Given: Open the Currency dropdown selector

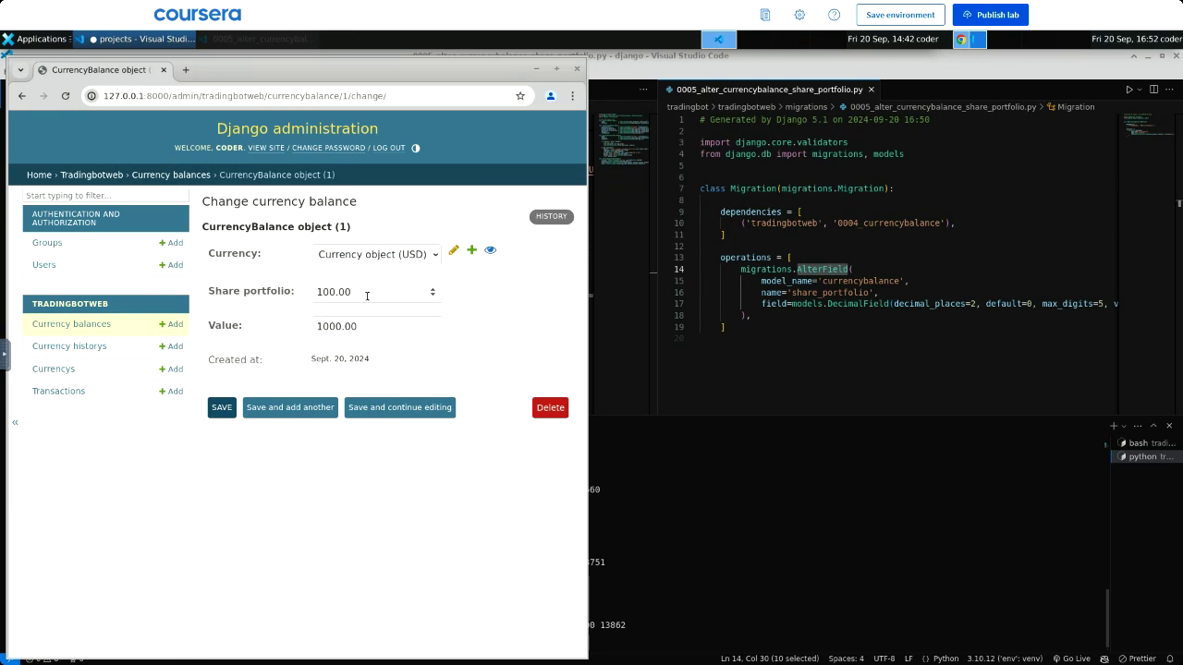Looking at the screenshot, I should [377, 254].
